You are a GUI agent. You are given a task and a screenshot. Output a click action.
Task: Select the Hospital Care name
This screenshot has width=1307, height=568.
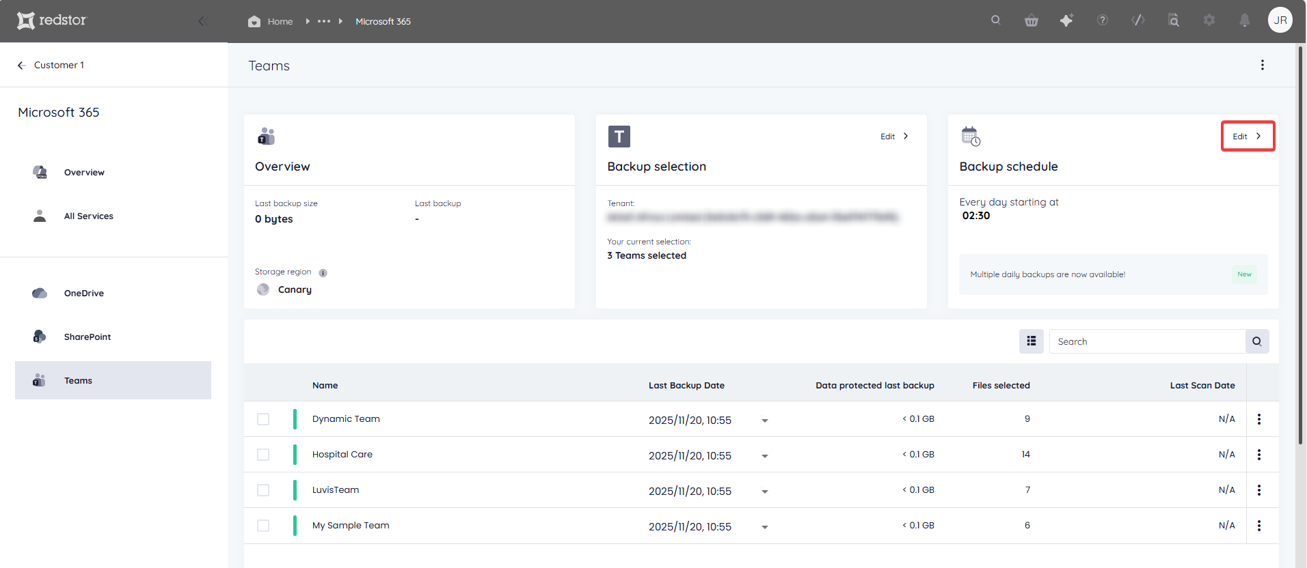click(342, 454)
